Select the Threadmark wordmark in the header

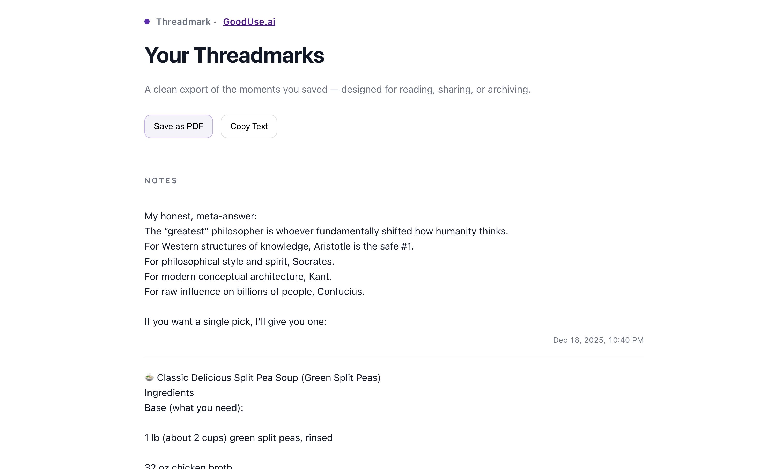tap(183, 21)
